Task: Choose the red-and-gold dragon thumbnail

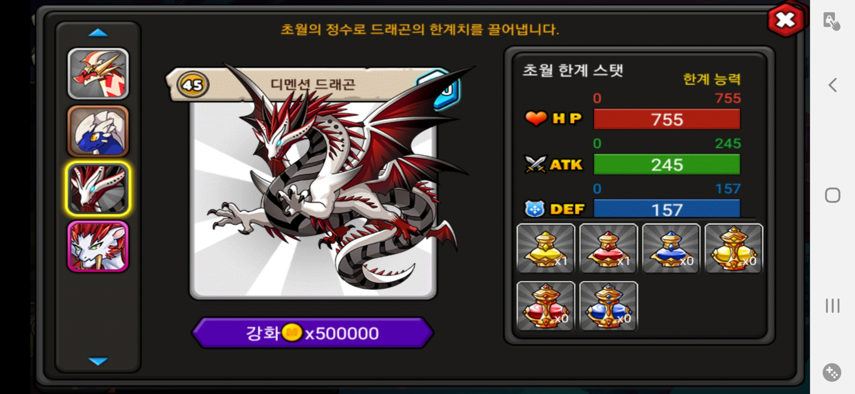Action: 98,74
